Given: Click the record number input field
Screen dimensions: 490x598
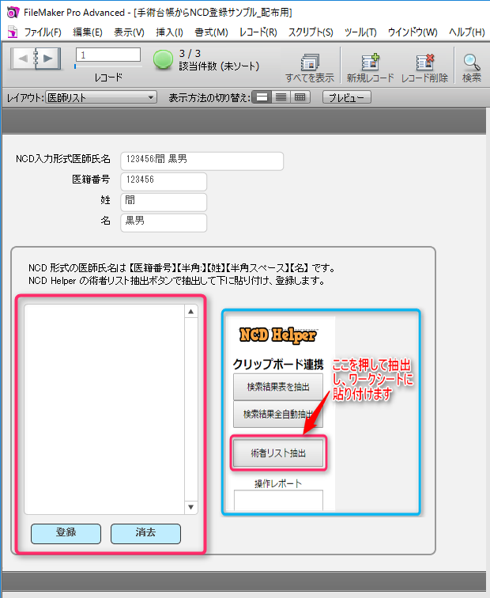Looking at the screenshot, I should pos(108,55).
